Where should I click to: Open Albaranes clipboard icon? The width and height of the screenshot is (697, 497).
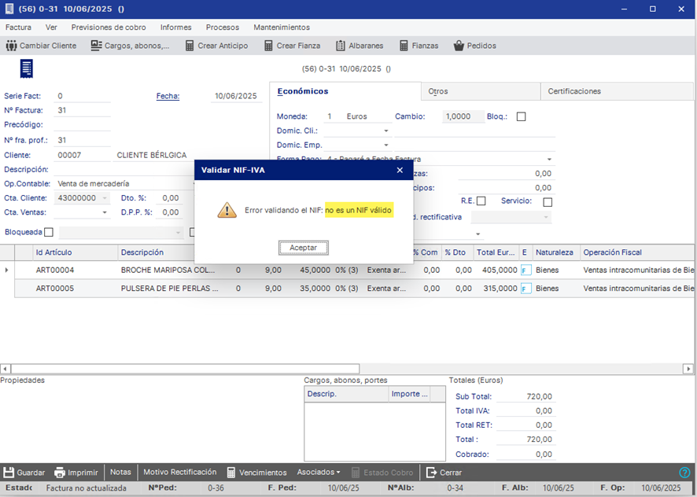[x=341, y=46]
